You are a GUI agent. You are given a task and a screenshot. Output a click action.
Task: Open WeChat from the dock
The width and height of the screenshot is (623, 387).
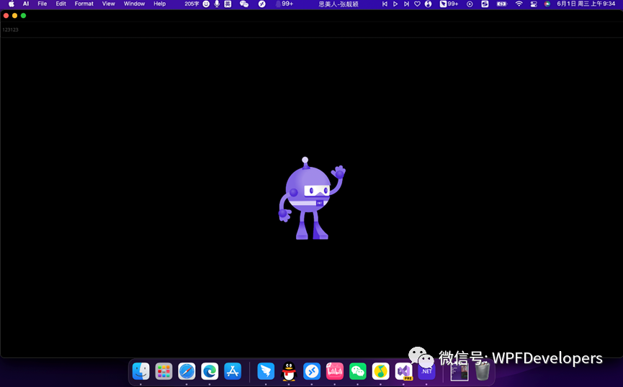tap(358, 371)
